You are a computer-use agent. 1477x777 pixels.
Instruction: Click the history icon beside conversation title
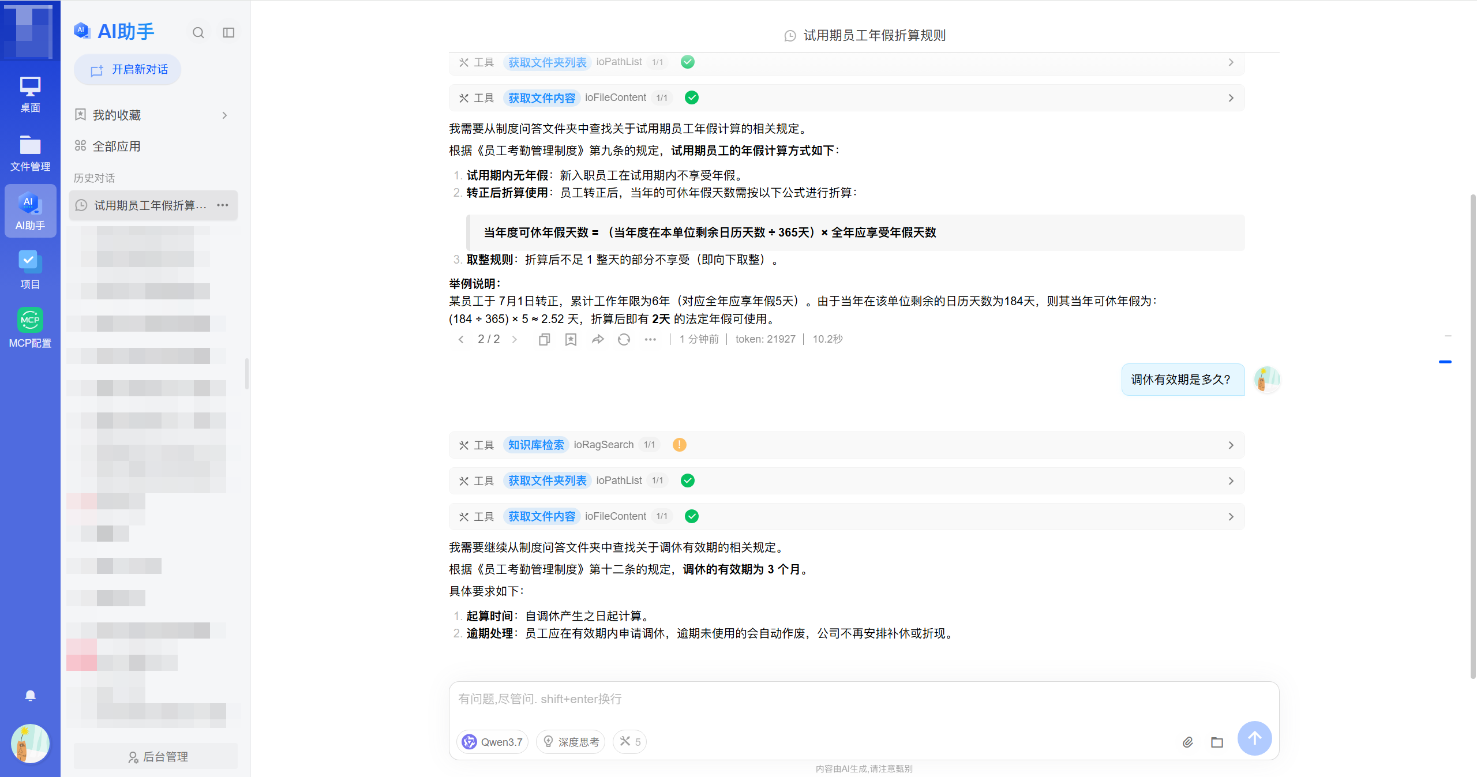coord(790,36)
